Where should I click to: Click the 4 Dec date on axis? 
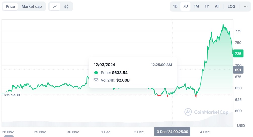(x=205, y=132)
